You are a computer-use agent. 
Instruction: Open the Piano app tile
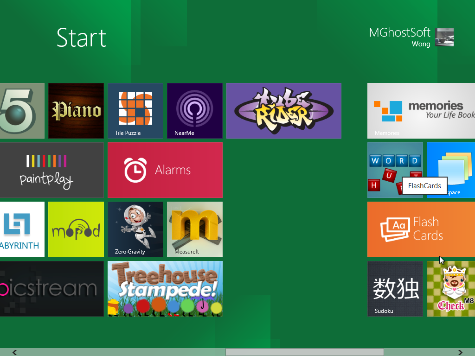pyautogui.click(x=76, y=111)
